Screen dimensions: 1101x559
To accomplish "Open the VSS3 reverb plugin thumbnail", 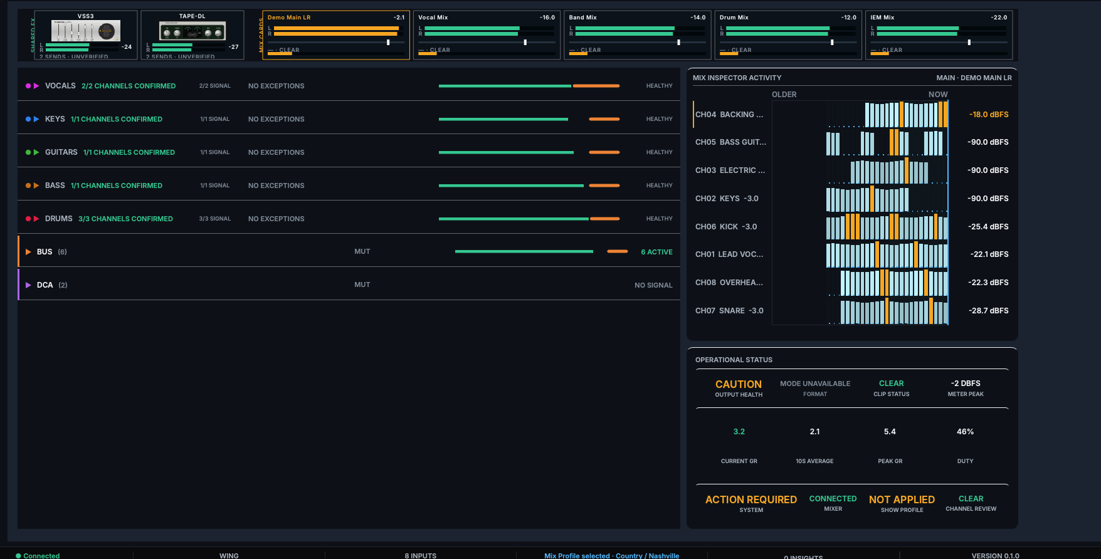I will pyautogui.click(x=86, y=31).
